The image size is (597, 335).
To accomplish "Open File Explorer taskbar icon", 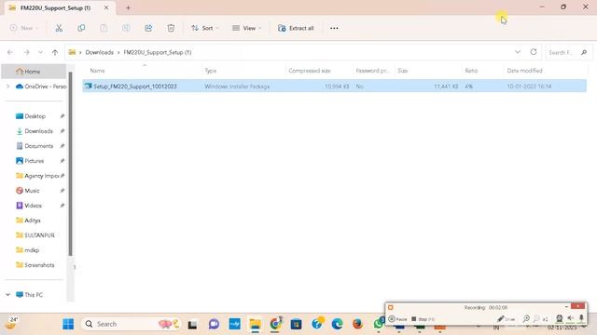I will 255,324.
